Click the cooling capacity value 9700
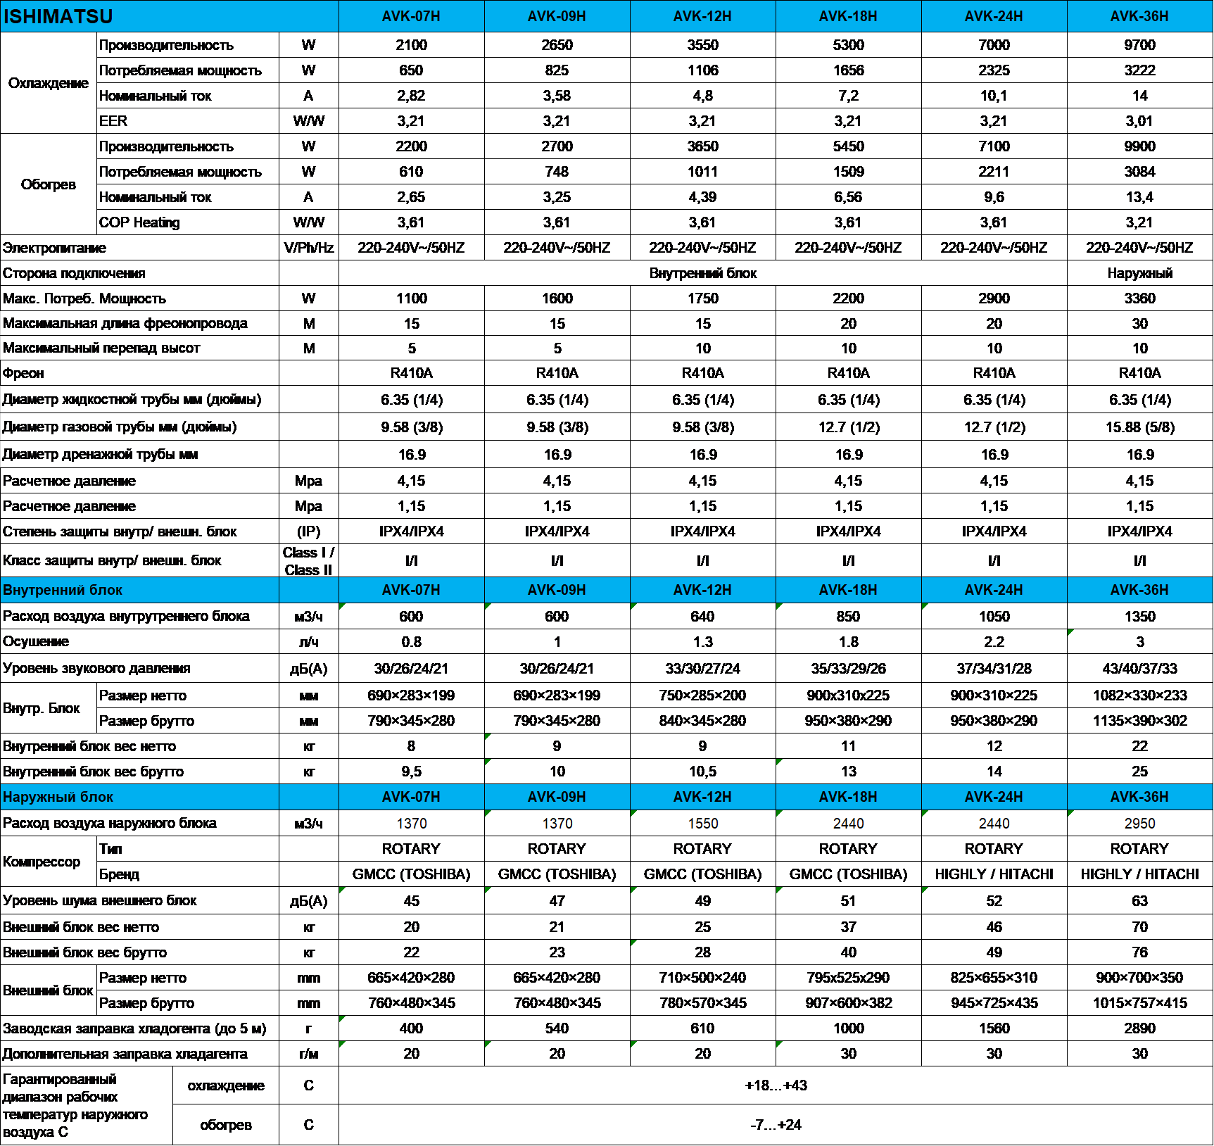 point(1139,45)
